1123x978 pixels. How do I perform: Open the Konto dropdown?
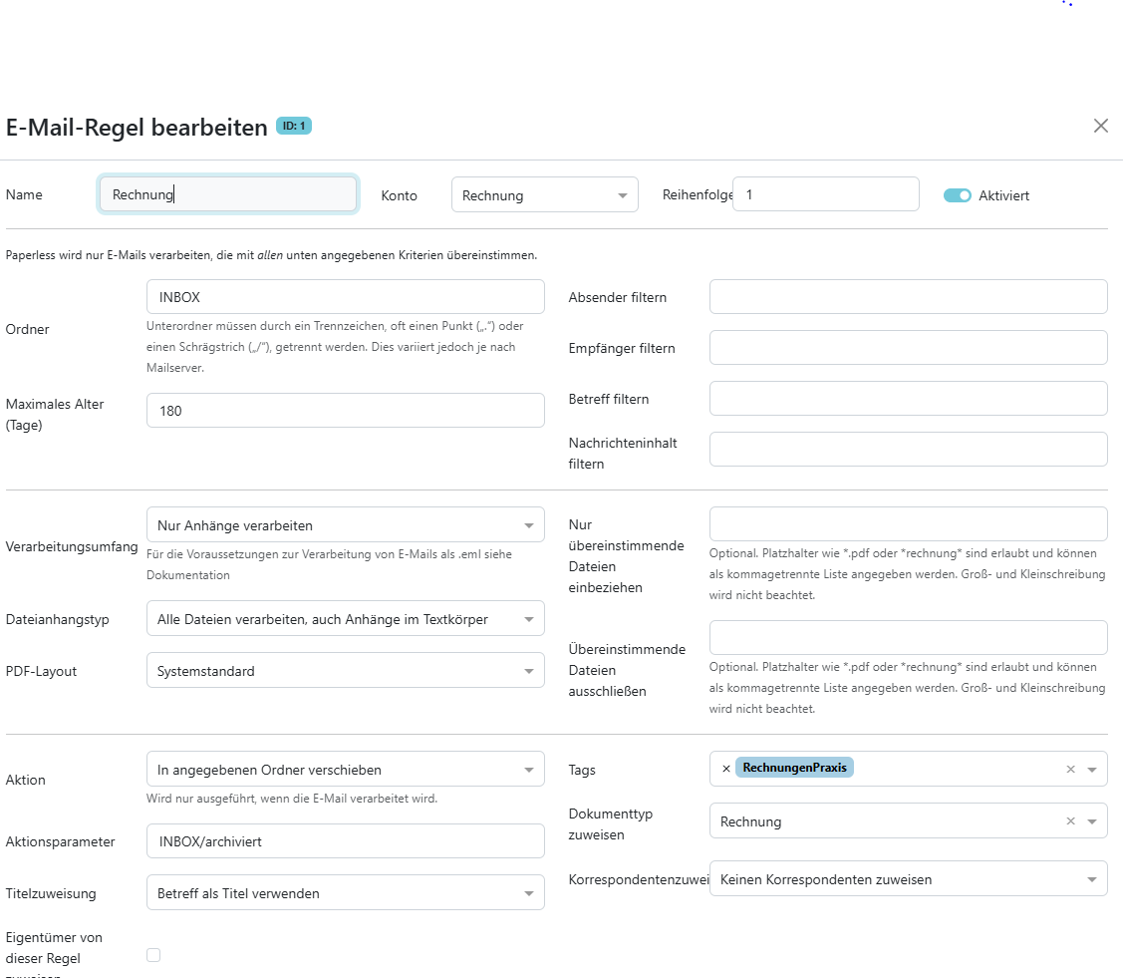click(x=544, y=195)
